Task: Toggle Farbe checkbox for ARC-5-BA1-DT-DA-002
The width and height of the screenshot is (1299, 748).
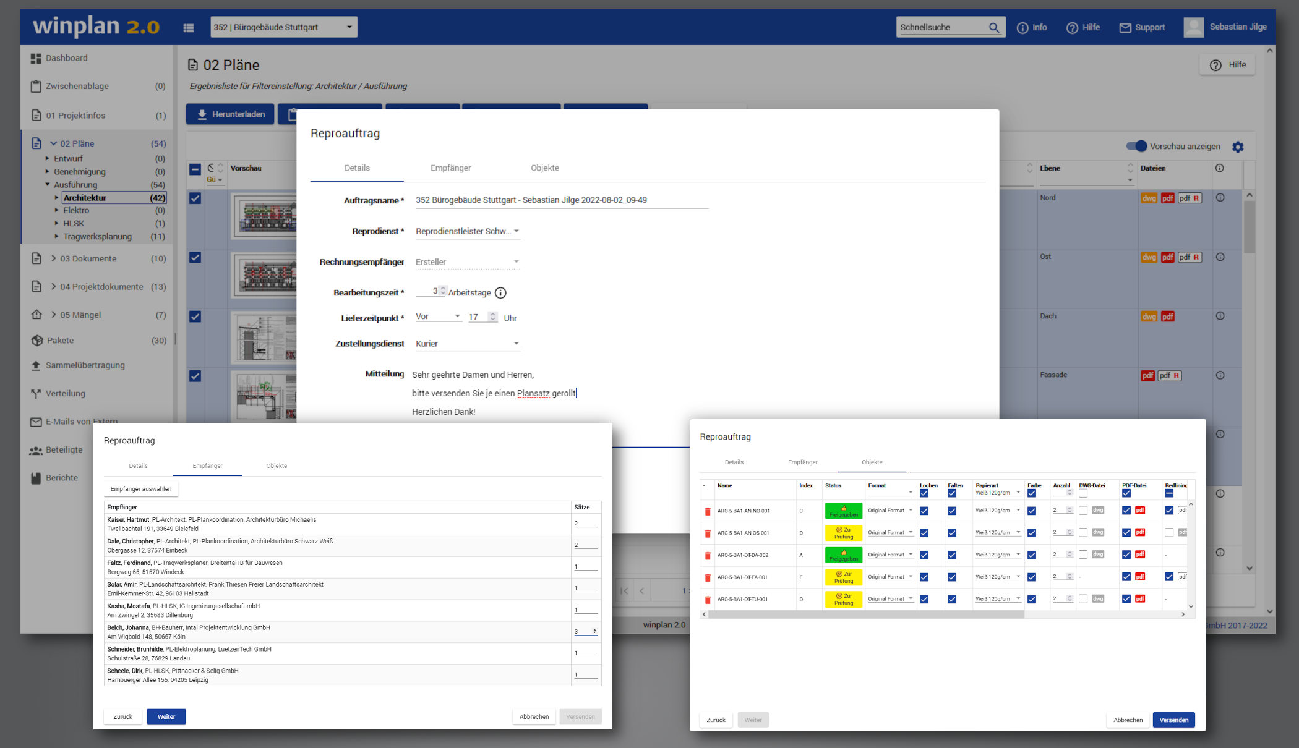Action: [1032, 555]
